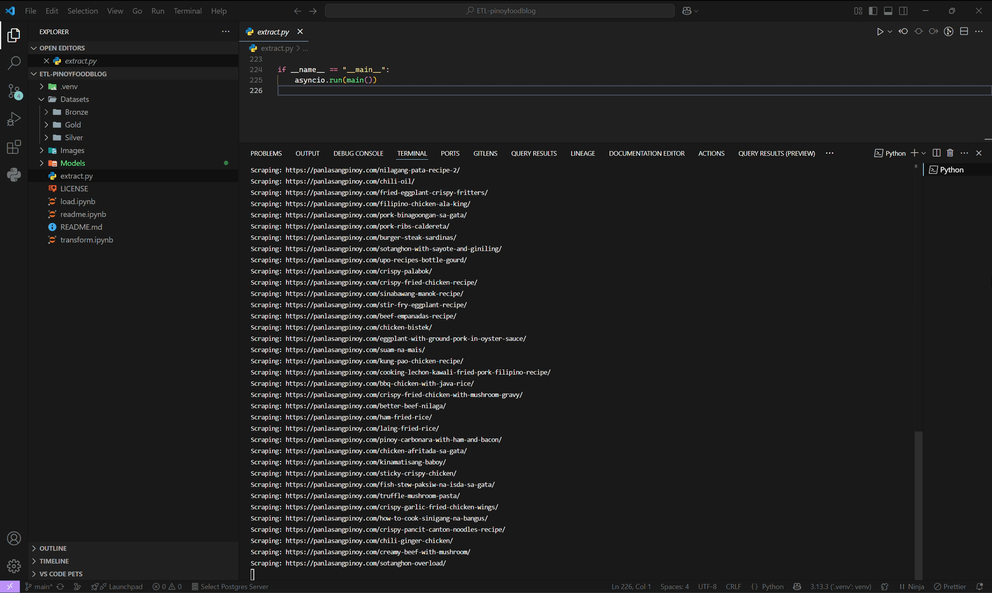This screenshot has width=992, height=593.
Task: Toggle the Primary Side Bar visibility icon
Action: (873, 11)
